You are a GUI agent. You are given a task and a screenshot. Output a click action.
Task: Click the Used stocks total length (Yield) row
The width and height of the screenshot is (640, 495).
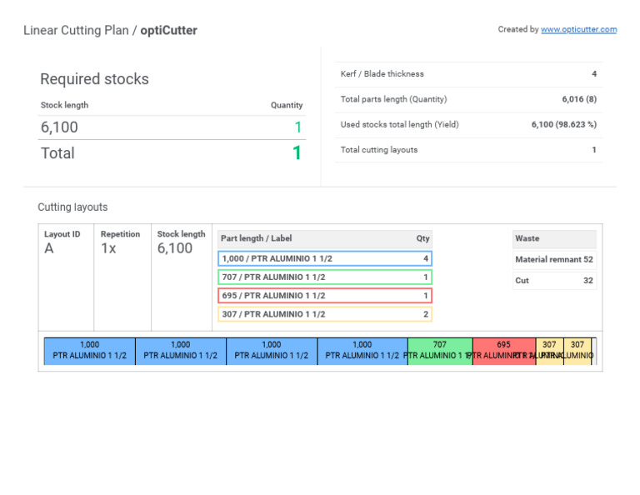click(x=468, y=124)
